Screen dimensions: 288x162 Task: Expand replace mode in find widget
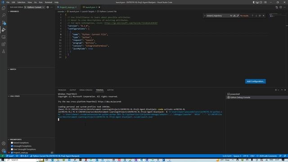tap(205, 16)
